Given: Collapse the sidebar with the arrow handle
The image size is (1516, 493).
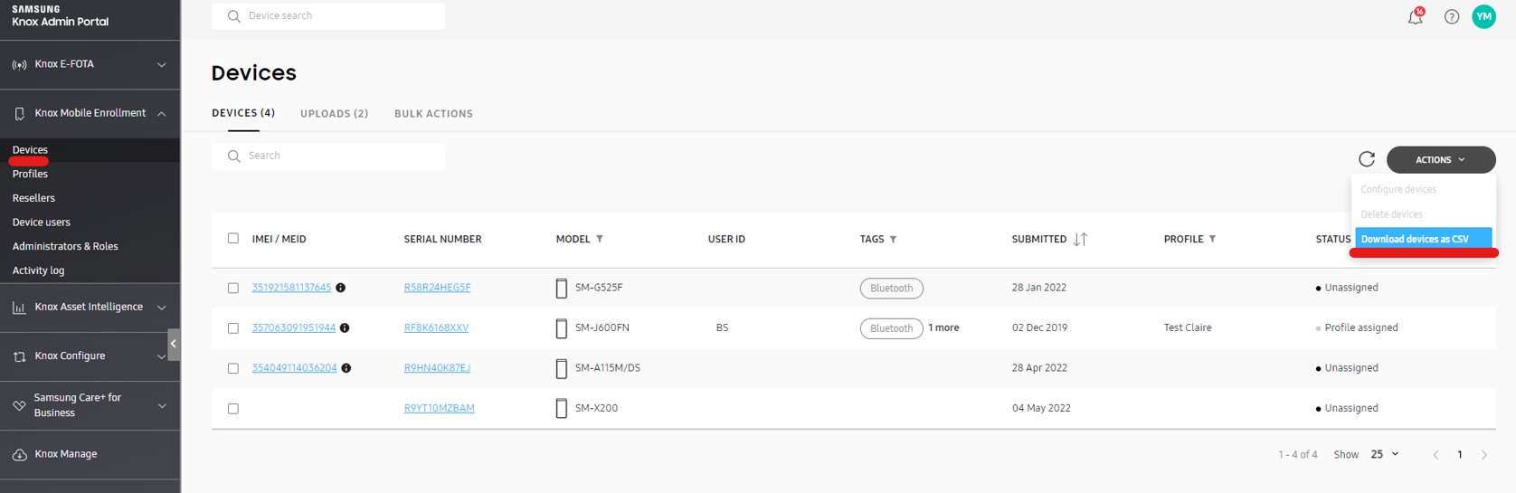Looking at the screenshot, I should click(x=174, y=344).
